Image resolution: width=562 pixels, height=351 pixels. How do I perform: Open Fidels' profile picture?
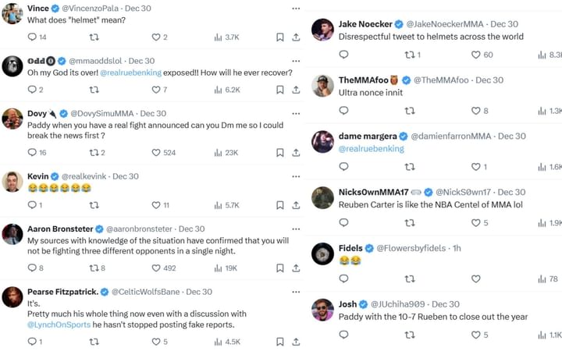tap(322, 254)
